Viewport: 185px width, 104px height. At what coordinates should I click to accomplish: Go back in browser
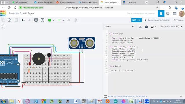coord(3,8)
